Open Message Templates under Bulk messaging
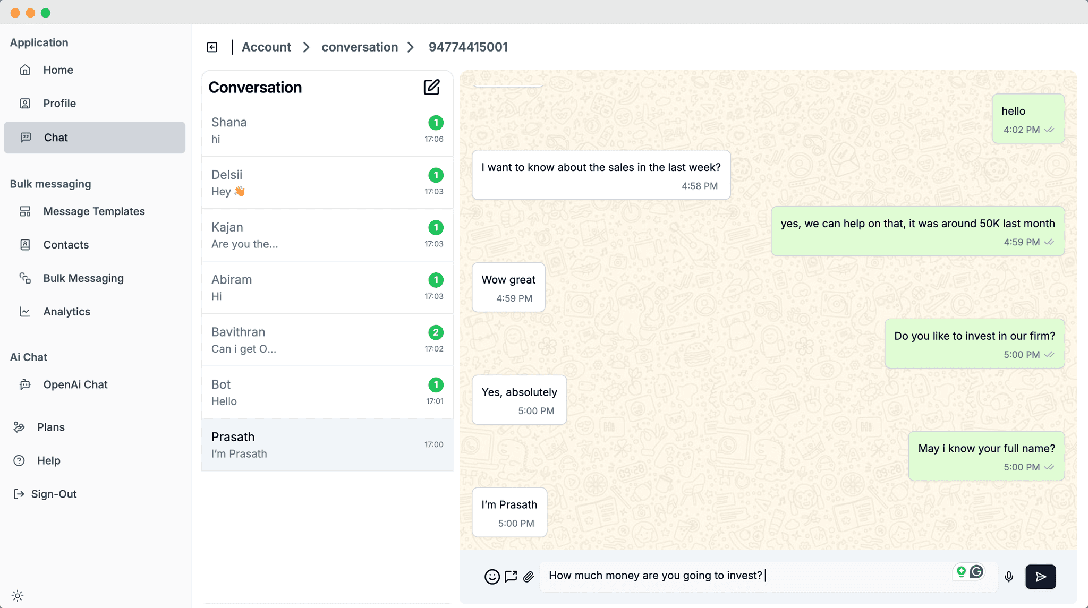 [x=93, y=211]
